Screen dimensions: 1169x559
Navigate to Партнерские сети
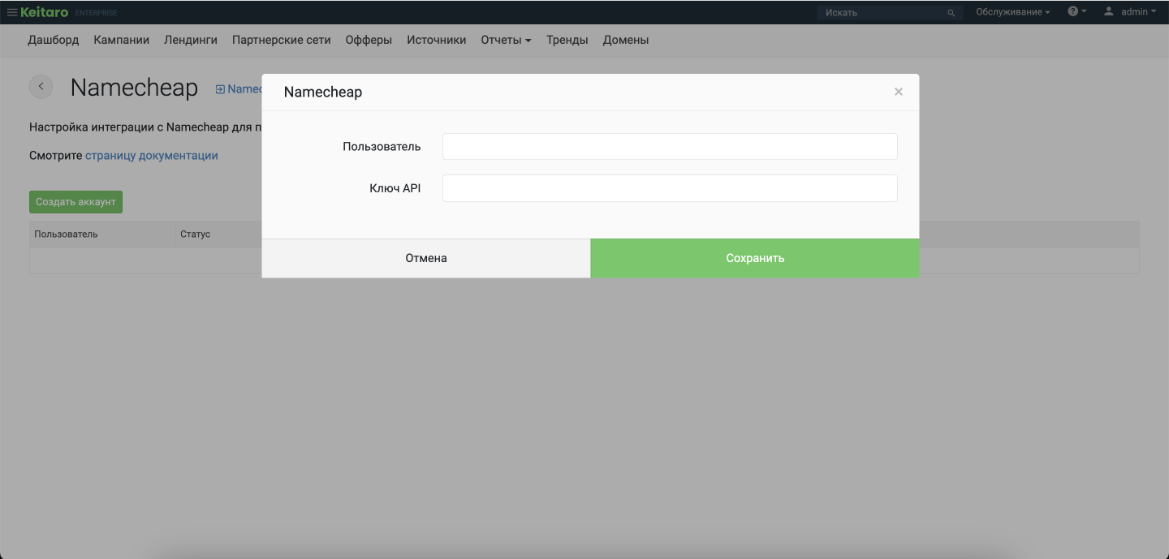tap(282, 40)
